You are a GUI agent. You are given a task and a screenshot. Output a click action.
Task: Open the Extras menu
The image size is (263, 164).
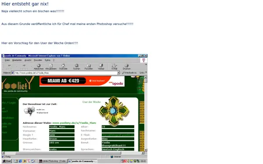pos(47,60)
